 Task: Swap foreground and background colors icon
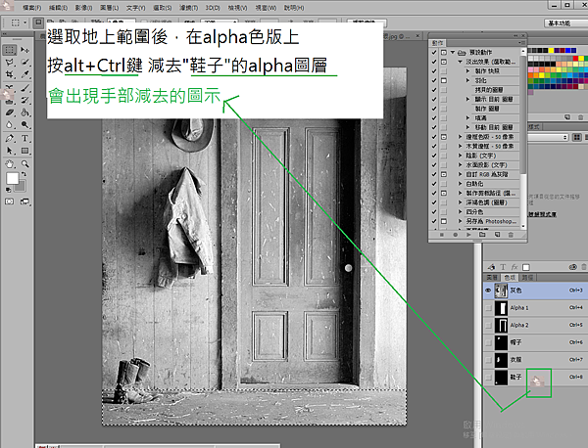point(24,174)
